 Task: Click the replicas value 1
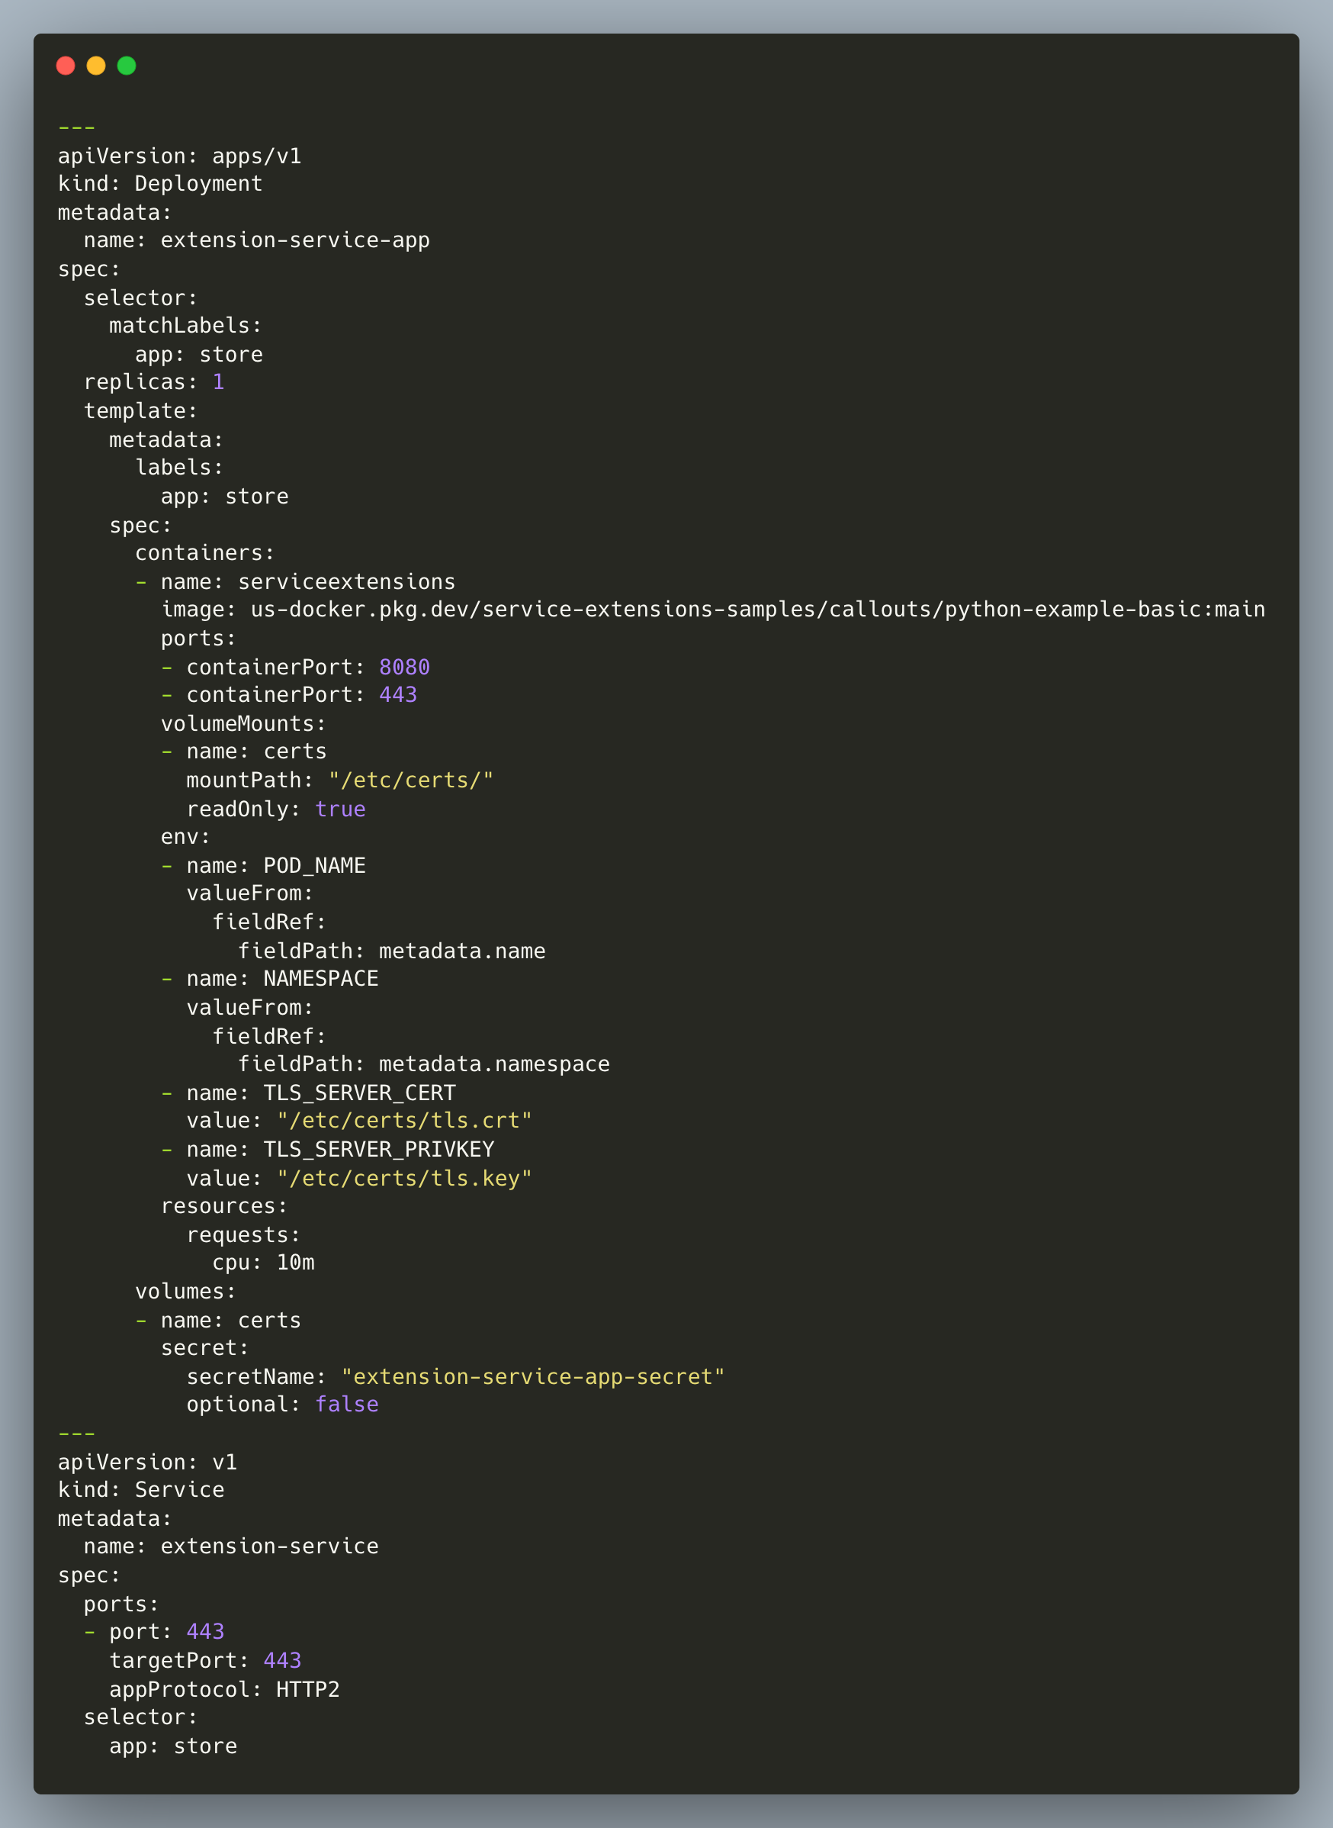[218, 381]
